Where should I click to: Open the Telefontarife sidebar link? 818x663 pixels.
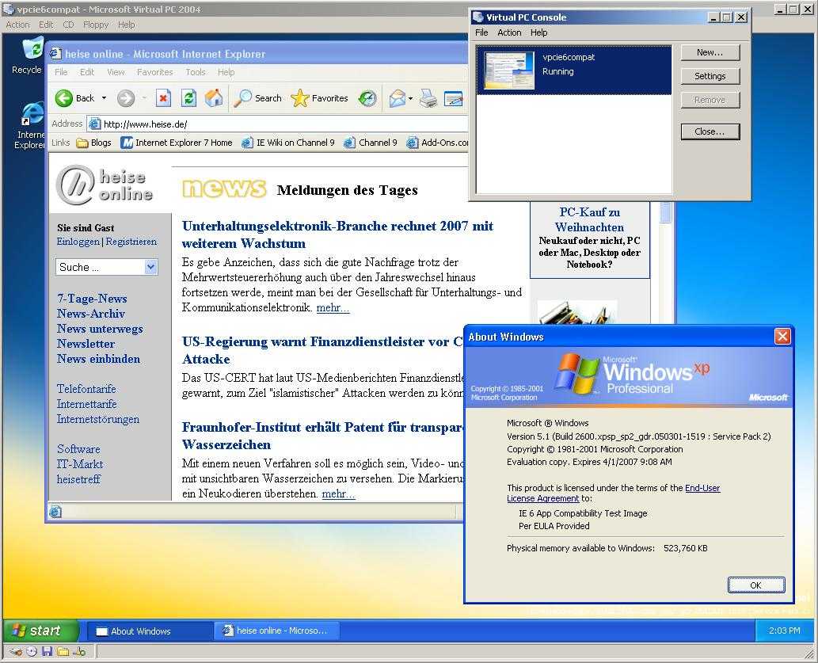tap(86, 389)
